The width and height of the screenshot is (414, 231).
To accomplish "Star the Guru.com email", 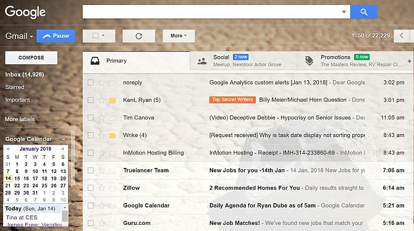I will (x=102, y=223).
